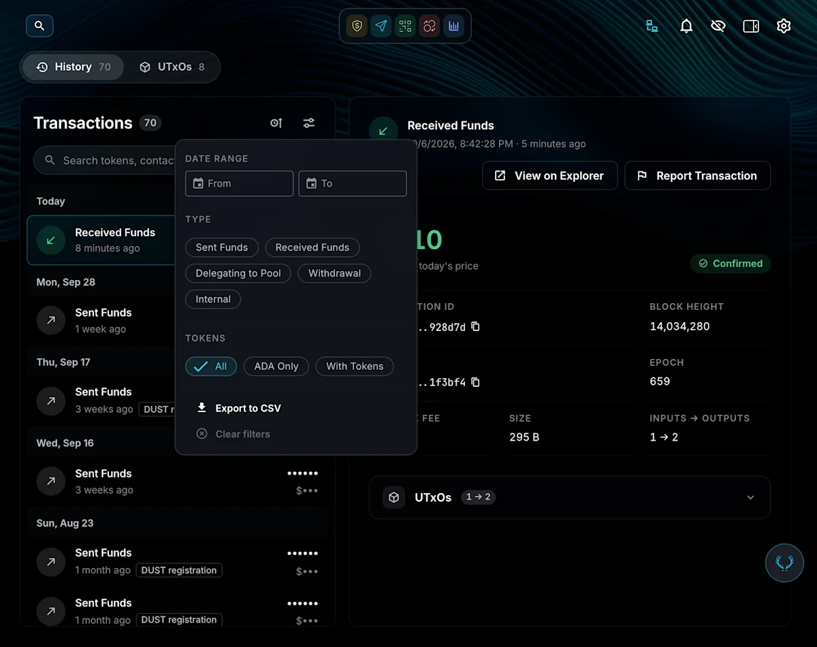Toggle the filter sliders icon
Screen dimensions: 817x647
click(309, 123)
